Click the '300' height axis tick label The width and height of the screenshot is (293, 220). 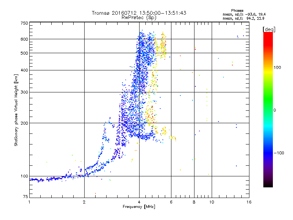tap(24, 92)
